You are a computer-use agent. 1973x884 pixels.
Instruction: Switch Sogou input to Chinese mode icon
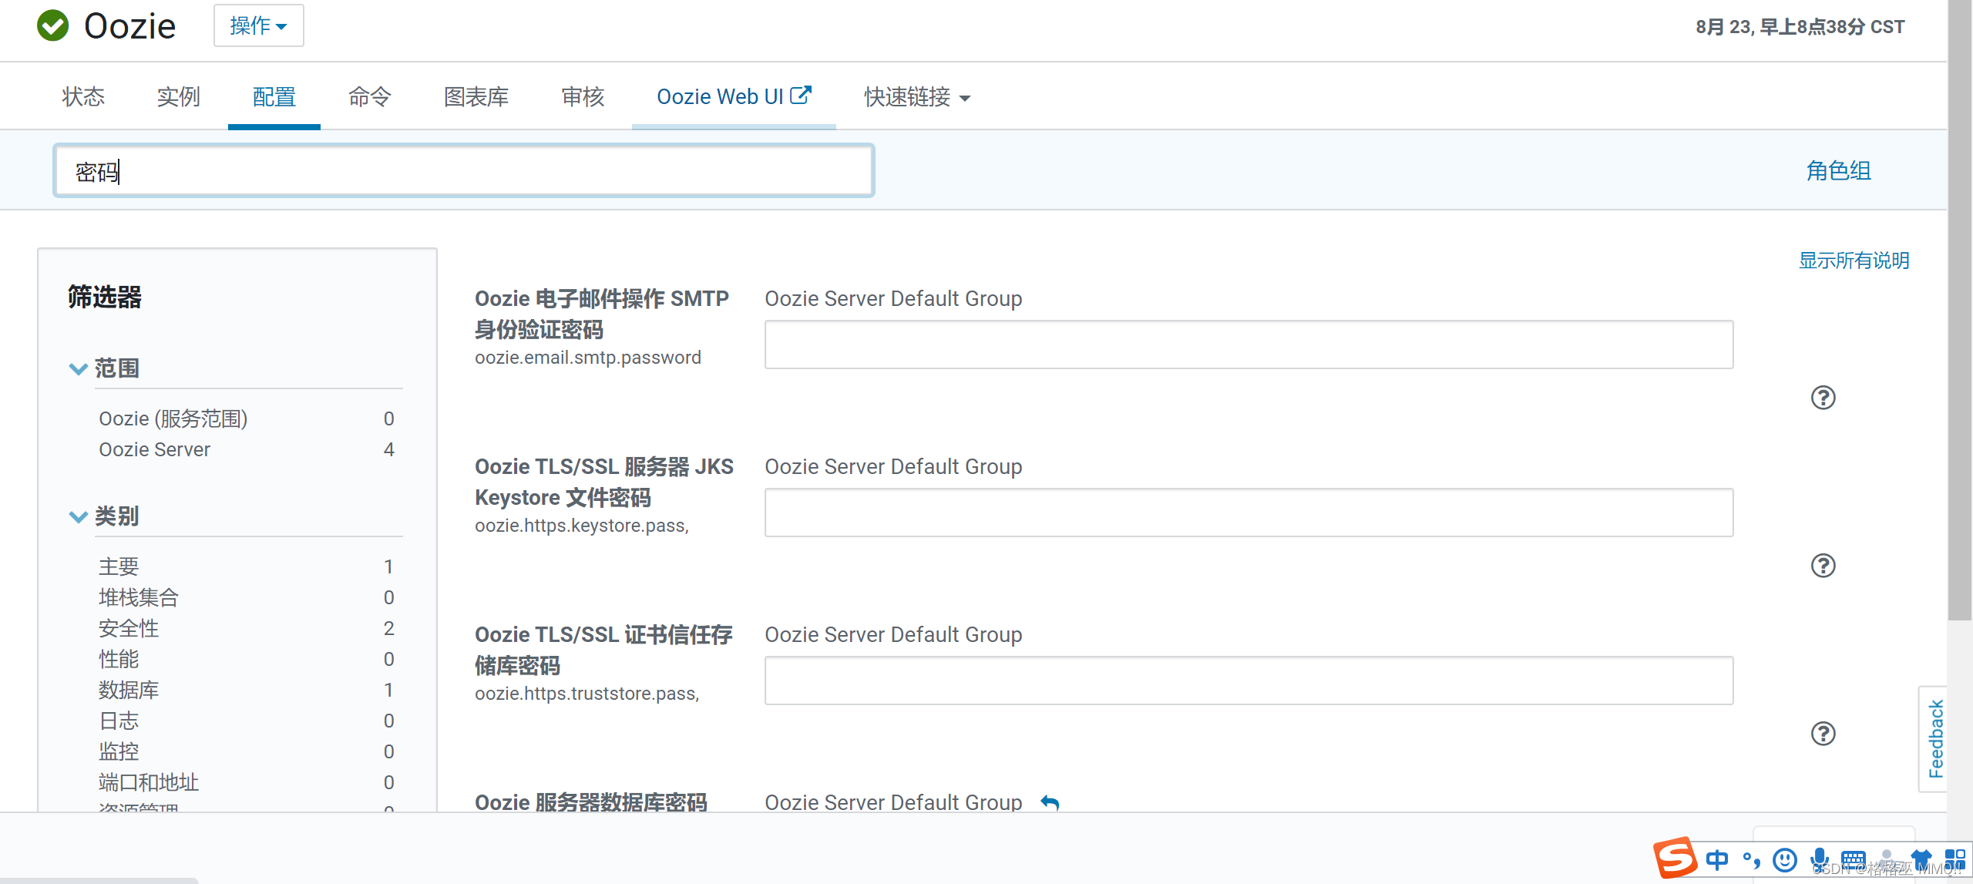(1717, 859)
